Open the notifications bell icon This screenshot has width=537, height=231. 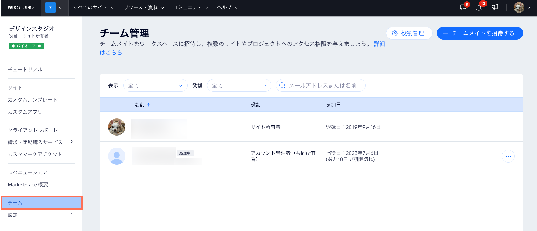point(479,7)
